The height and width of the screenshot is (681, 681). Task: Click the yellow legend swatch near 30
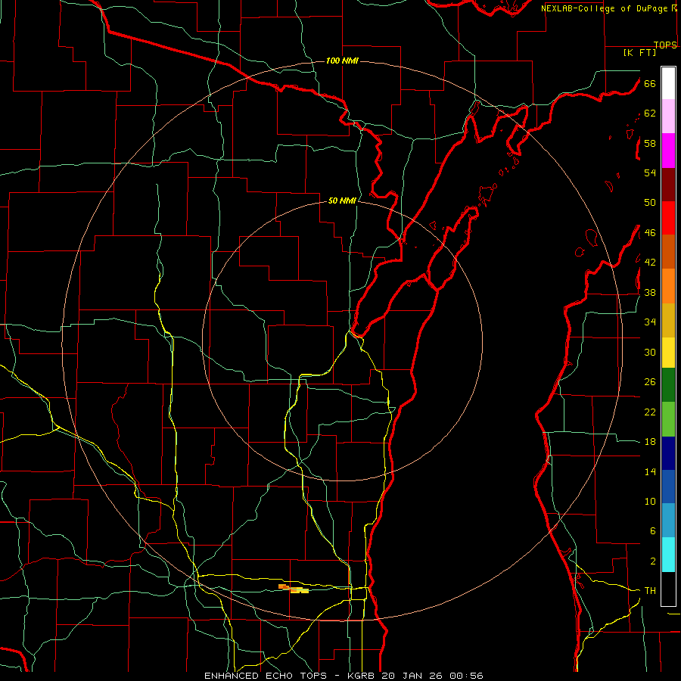(668, 353)
